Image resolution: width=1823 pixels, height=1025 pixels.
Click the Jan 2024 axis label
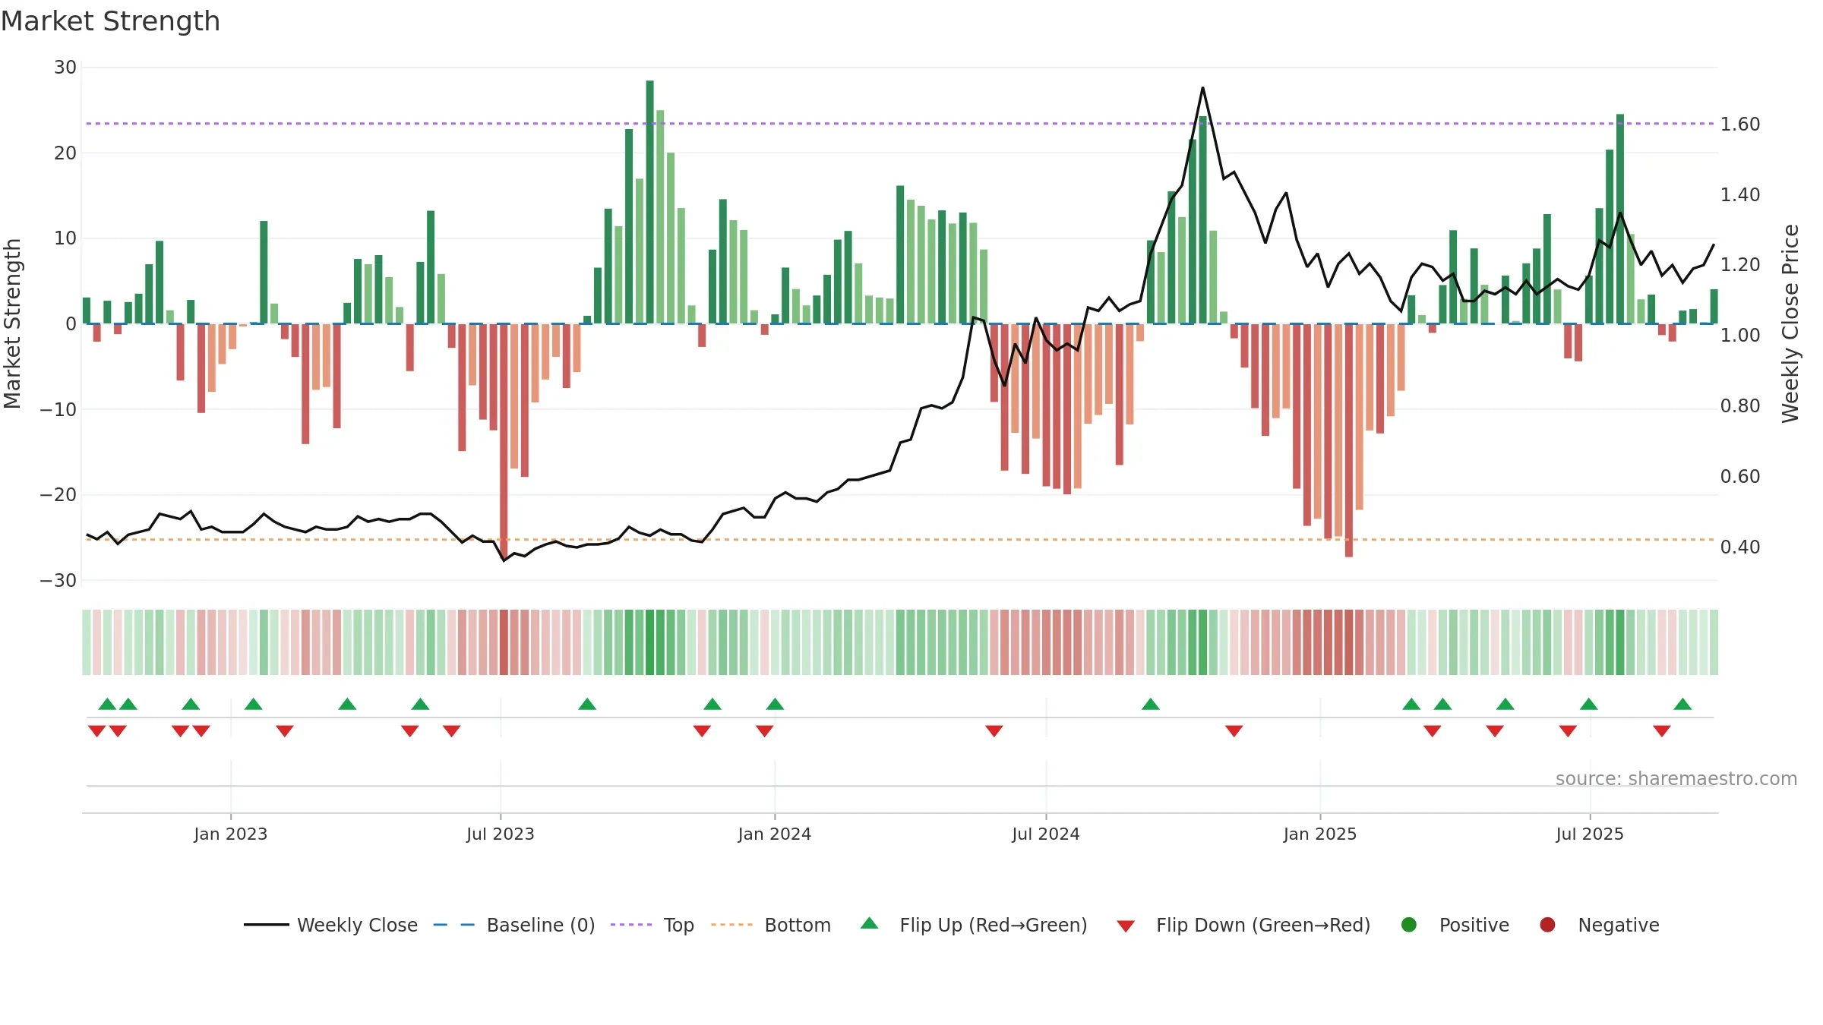click(x=775, y=834)
